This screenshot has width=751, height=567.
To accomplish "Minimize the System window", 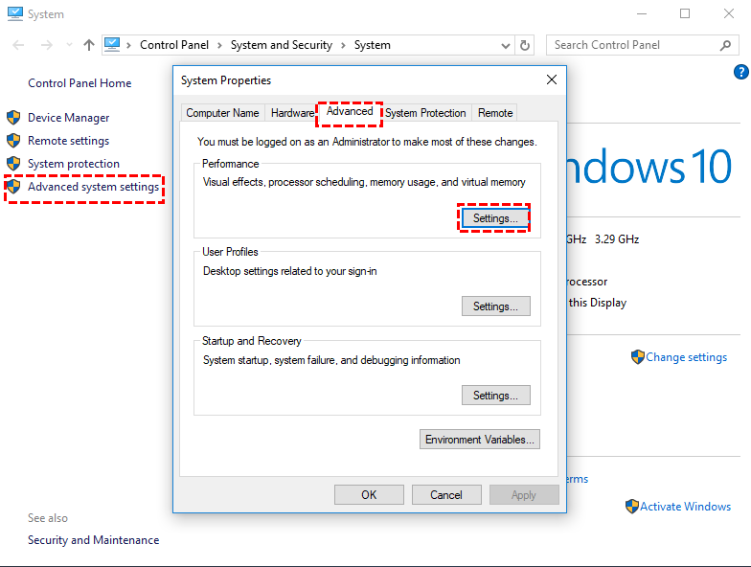I will coord(642,13).
